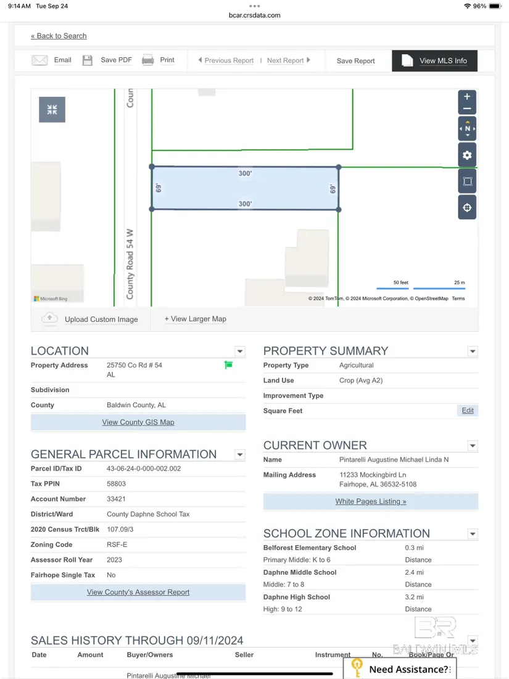Click the map zoom out minus button

tap(467, 109)
